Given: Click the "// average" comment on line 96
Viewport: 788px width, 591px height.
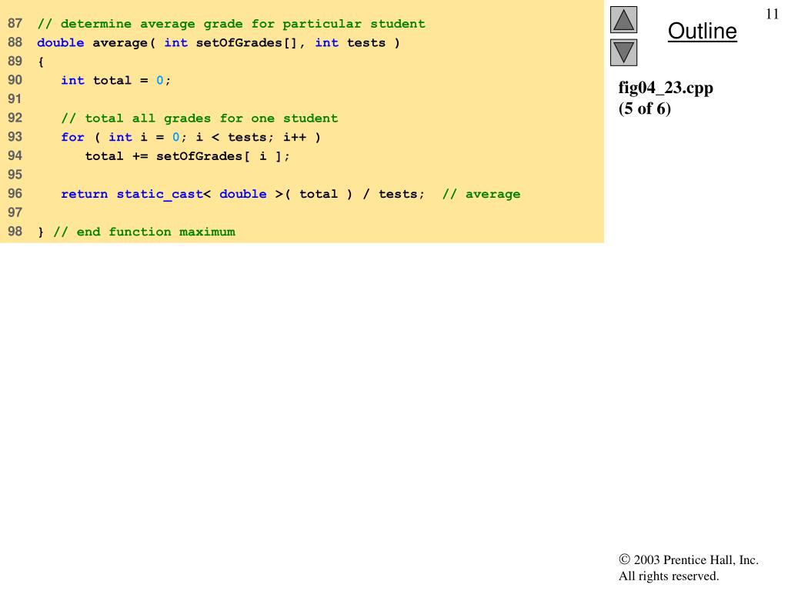Looking at the screenshot, I should (481, 194).
